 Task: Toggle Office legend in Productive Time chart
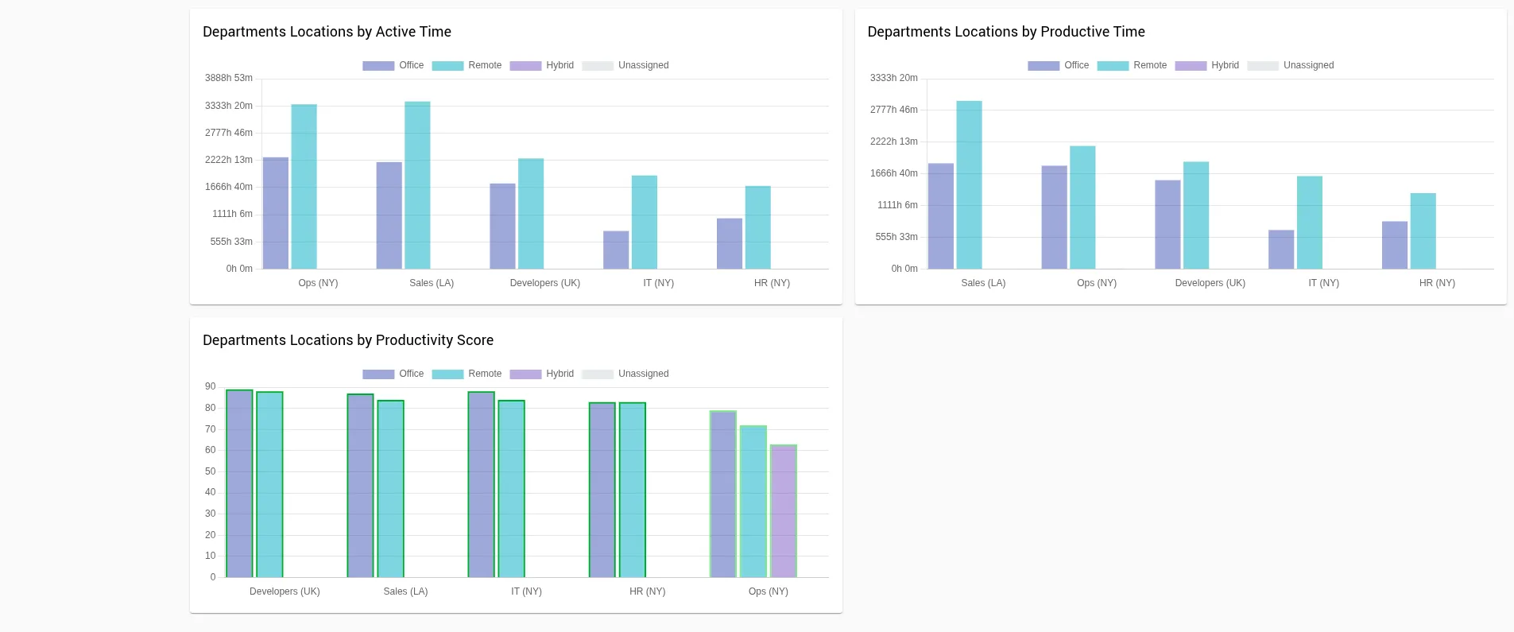click(1059, 65)
